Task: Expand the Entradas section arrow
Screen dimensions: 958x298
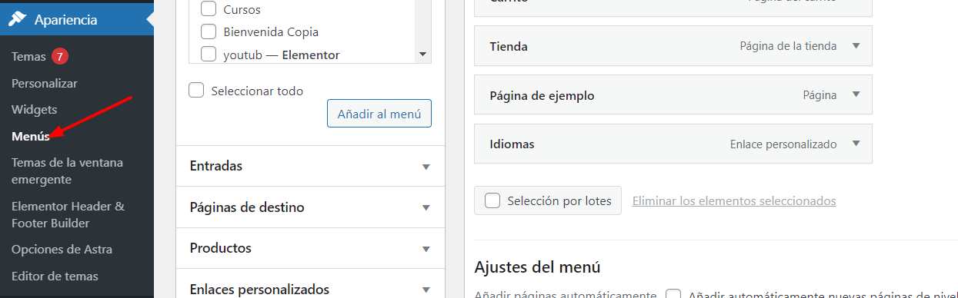Action: pos(426,166)
